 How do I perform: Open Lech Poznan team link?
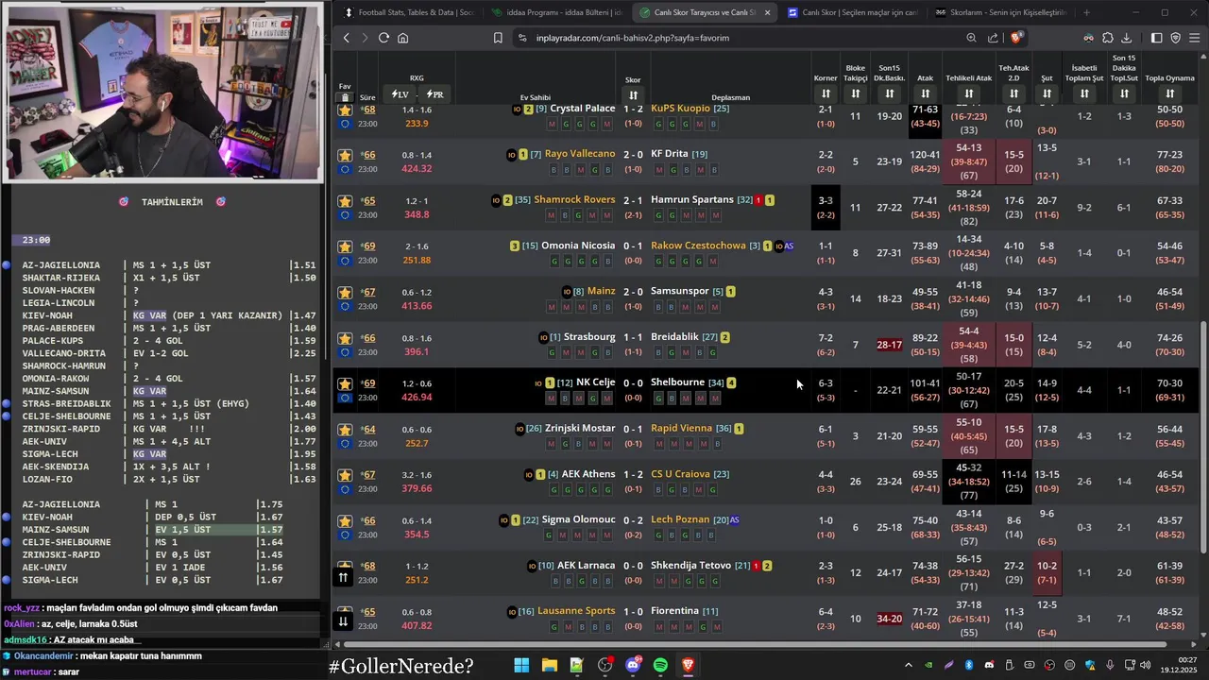coord(680,519)
